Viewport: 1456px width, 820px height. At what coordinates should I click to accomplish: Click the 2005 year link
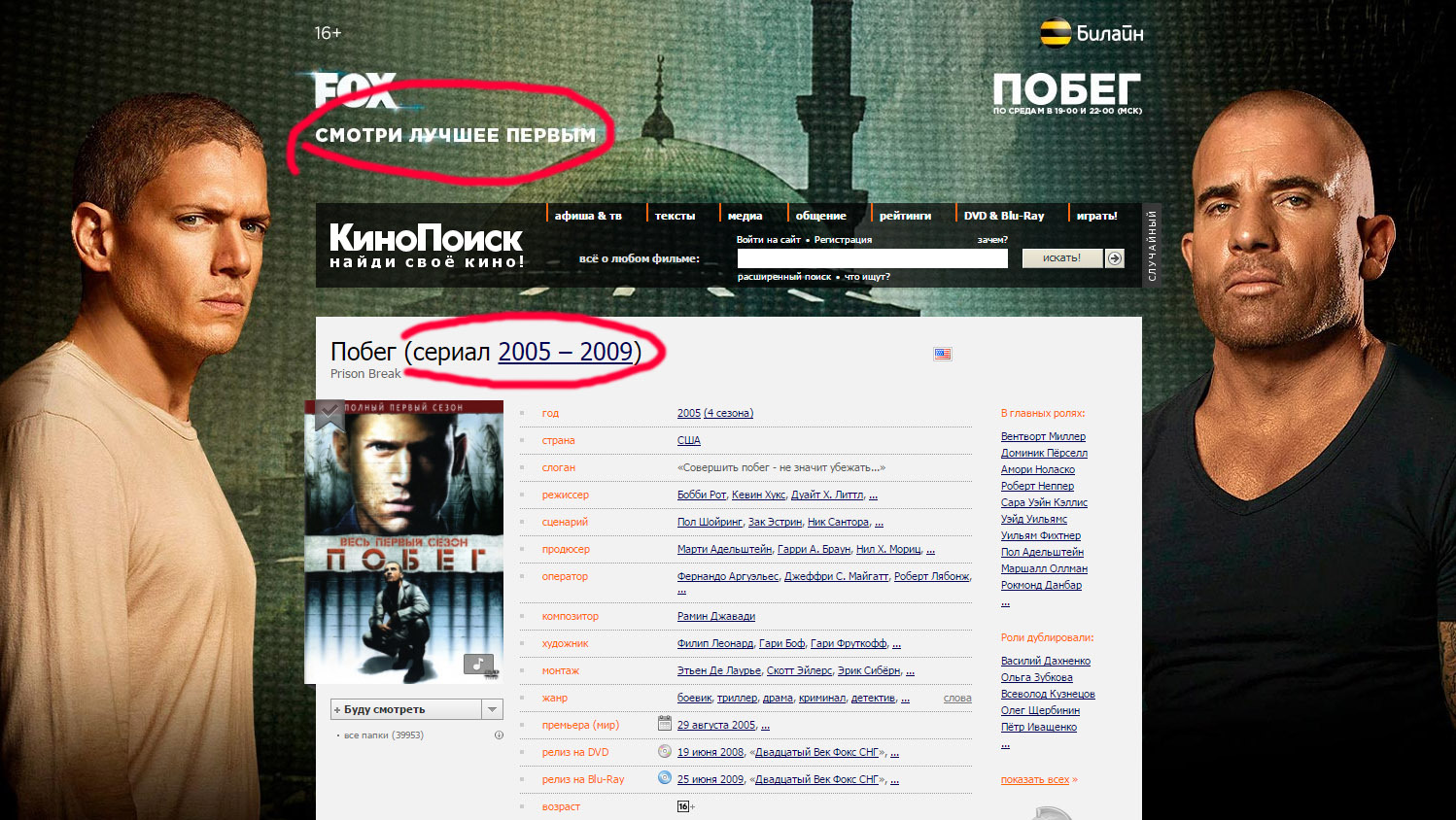pyautogui.click(x=688, y=414)
